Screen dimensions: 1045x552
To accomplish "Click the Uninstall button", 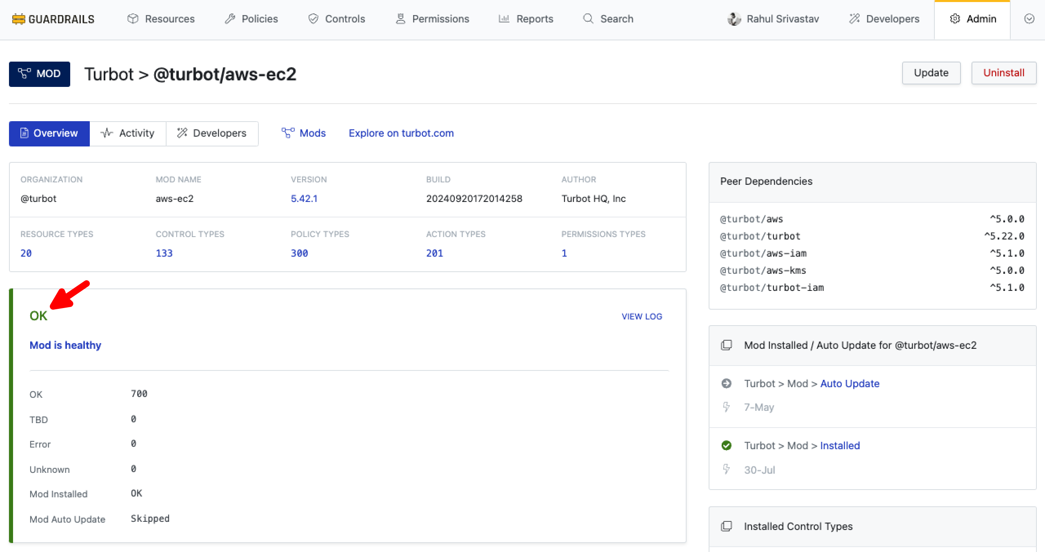I will coord(1003,73).
